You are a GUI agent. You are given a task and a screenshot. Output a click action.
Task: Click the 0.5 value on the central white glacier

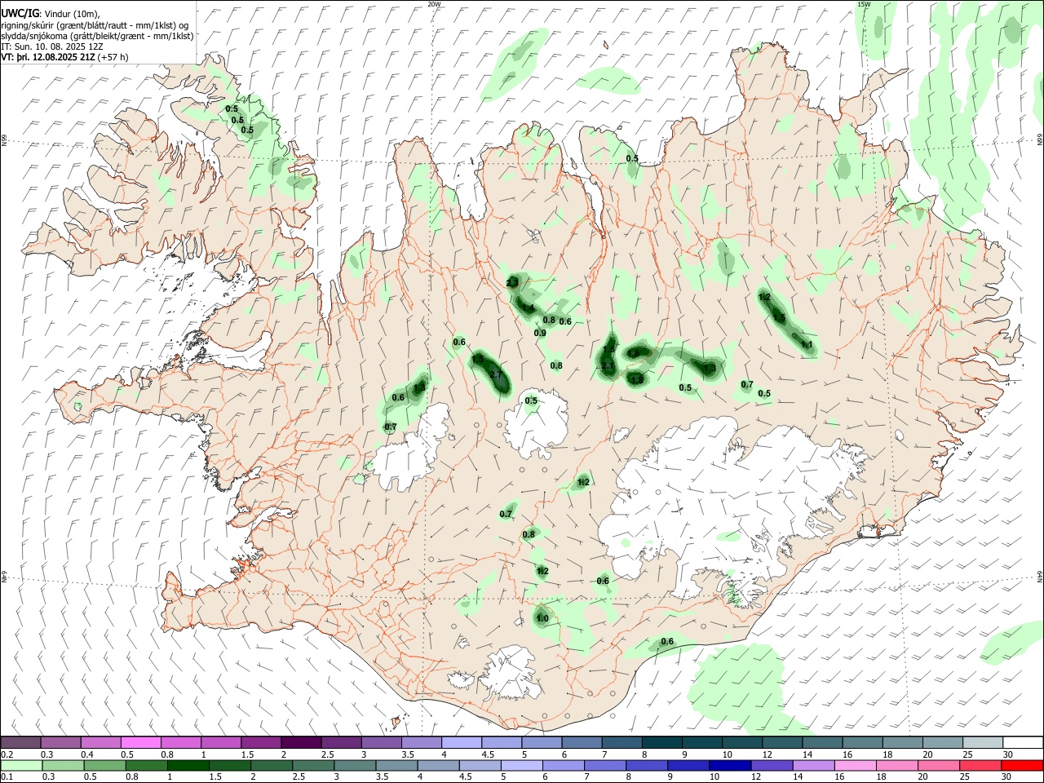pos(531,400)
